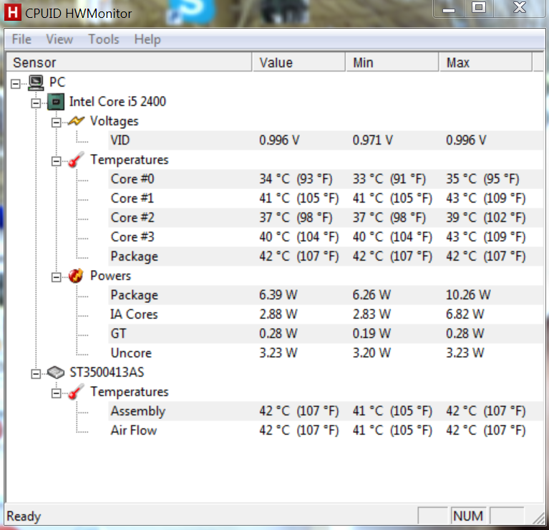549x530 pixels.
Task: Select the Assembly temperature row
Action: pyautogui.click(x=326, y=411)
